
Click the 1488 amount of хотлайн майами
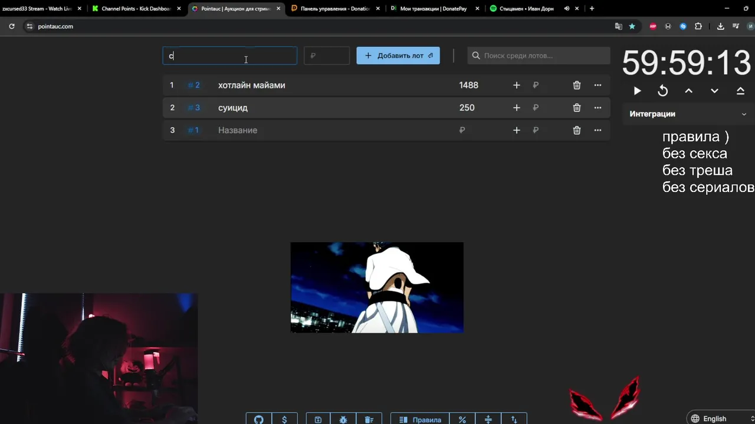tap(469, 85)
